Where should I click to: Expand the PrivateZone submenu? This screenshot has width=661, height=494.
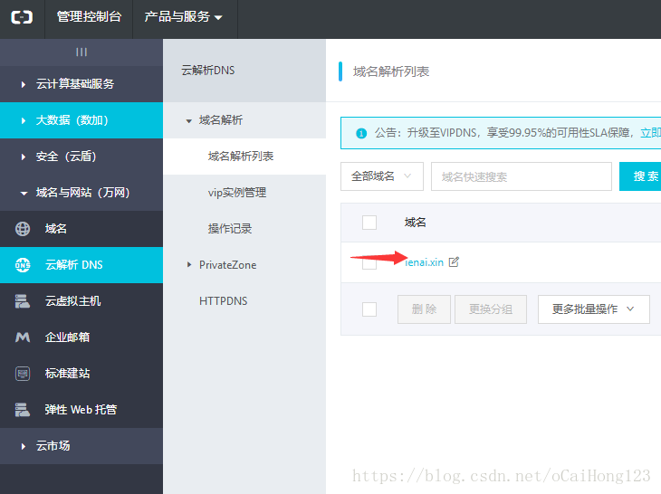tap(244, 265)
